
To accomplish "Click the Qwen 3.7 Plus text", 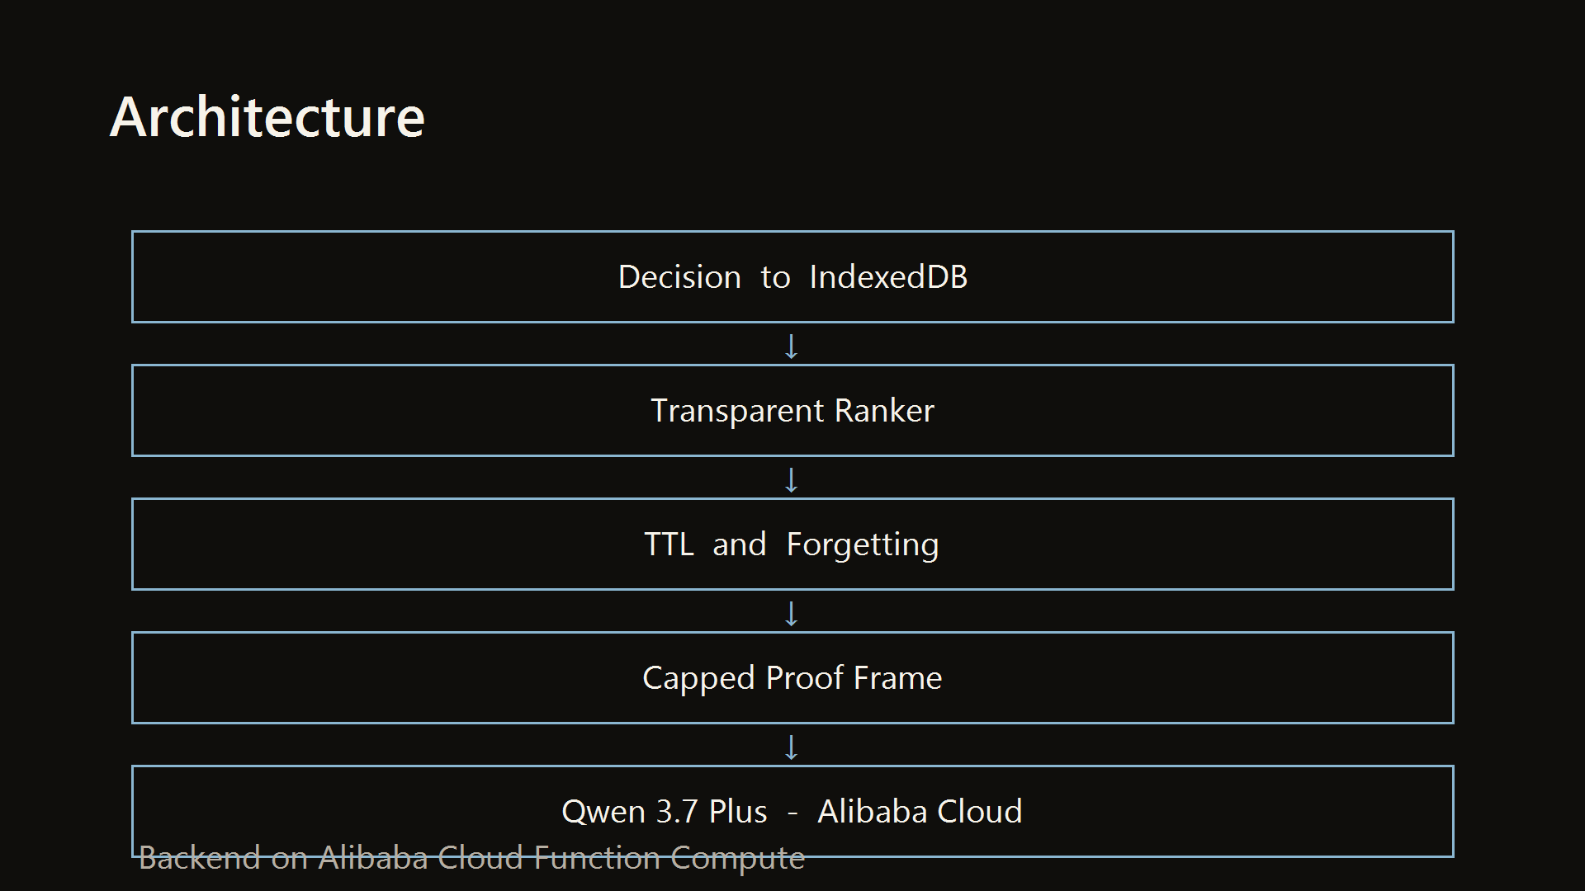I will click(665, 812).
